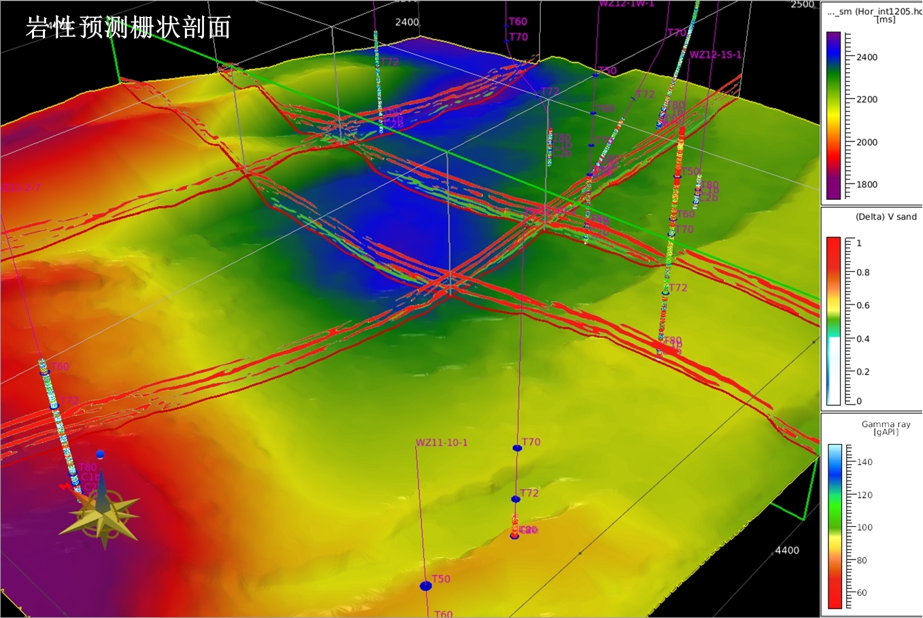
Task: Click the T80 label near the compass
Action: [x=88, y=467]
